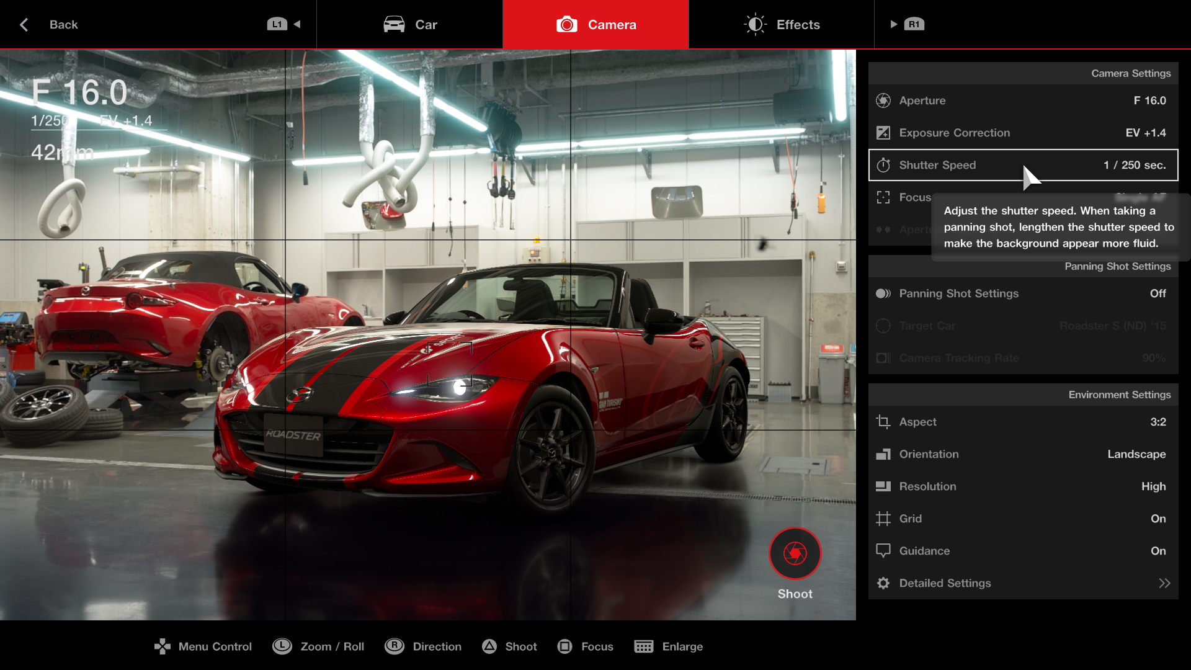Switch to the Car tab
The height and width of the screenshot is (670, 1191).
(x=410, y=25)
